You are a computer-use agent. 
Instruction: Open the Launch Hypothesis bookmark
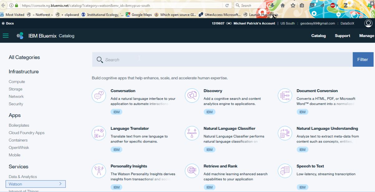(261, 15)
